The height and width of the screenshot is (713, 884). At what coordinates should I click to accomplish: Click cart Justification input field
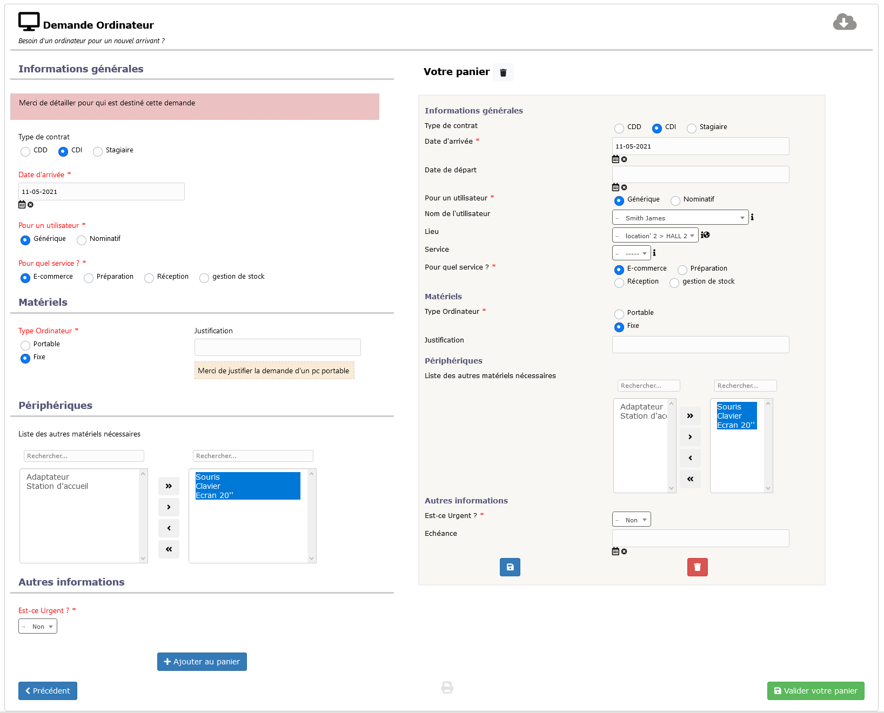[701, 345]
